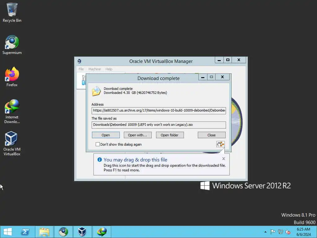The image size is (317, 238).
Task: Click the 'Downloaded 4.30 GB' text
Action: [135, 93]
